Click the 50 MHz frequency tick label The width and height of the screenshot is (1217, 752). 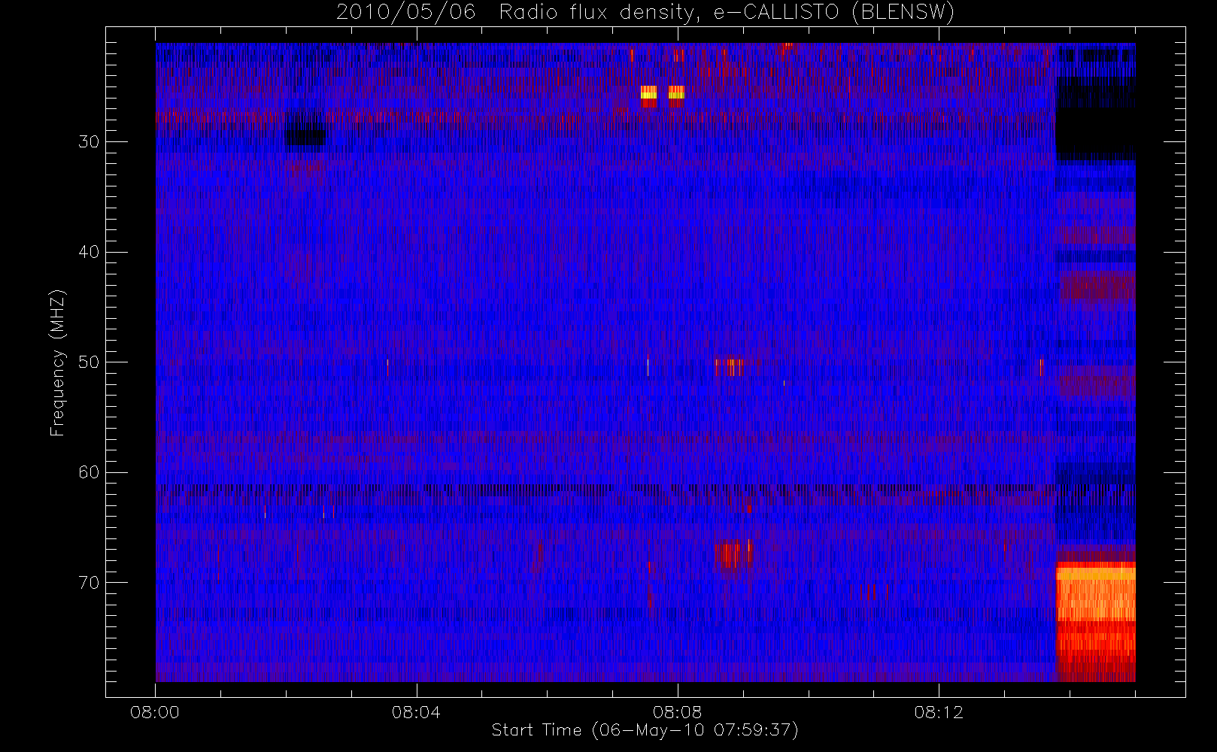[x=89, y=362]
